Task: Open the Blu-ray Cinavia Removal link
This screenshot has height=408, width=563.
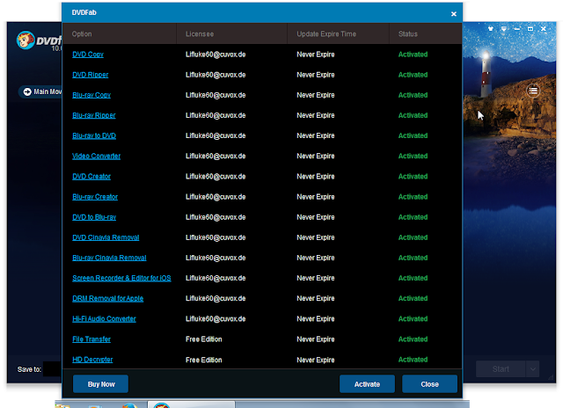Action: point(109,258)
